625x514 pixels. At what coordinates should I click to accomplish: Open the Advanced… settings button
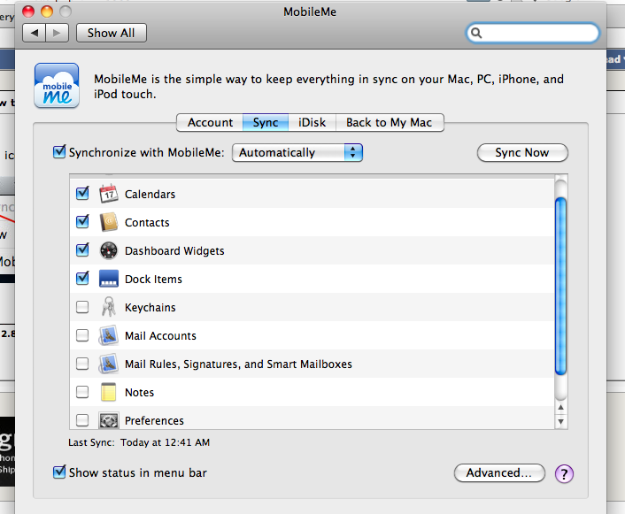coord(499,473)
